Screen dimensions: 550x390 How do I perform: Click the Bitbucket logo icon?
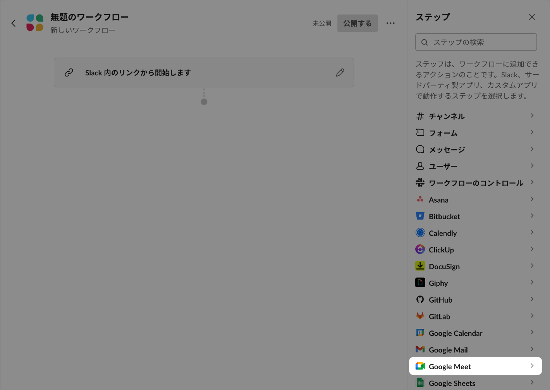(x=420, y=216)
